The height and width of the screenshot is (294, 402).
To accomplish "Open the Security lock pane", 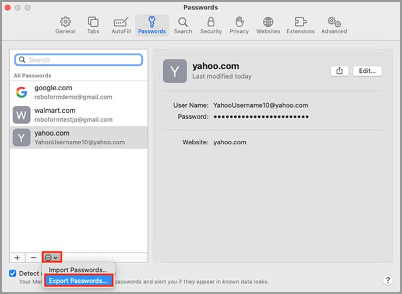I will (x=211, y=26).
